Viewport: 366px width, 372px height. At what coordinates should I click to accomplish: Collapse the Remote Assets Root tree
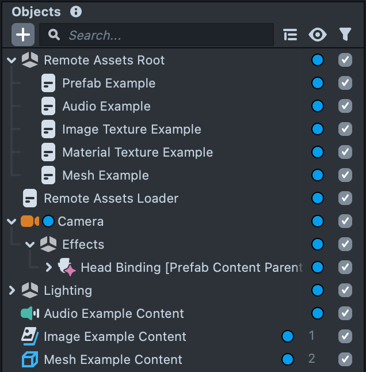tap(12, 60)
